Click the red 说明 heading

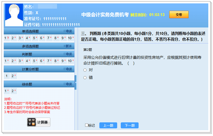[8, 99]
